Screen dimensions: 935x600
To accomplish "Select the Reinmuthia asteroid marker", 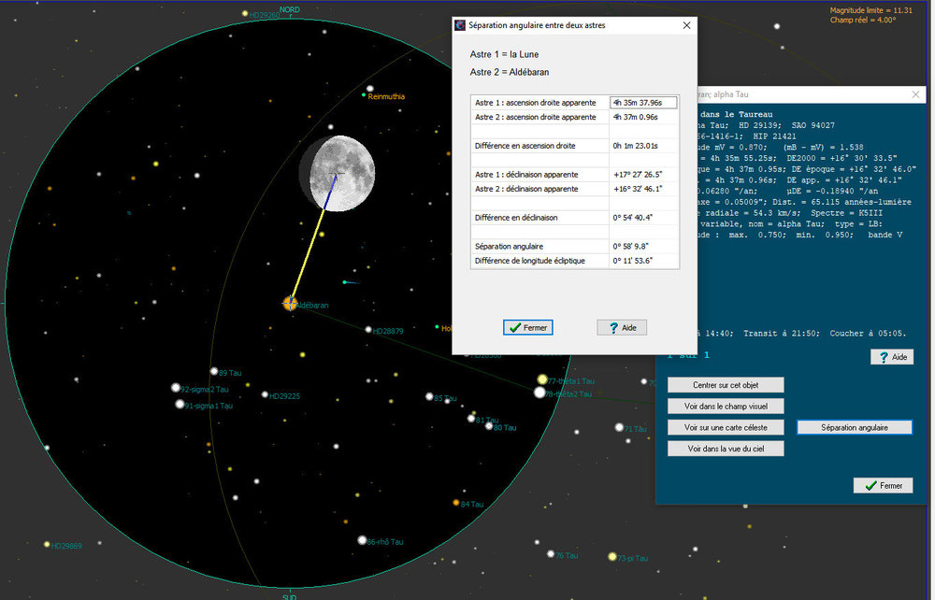I will [365, 94].
